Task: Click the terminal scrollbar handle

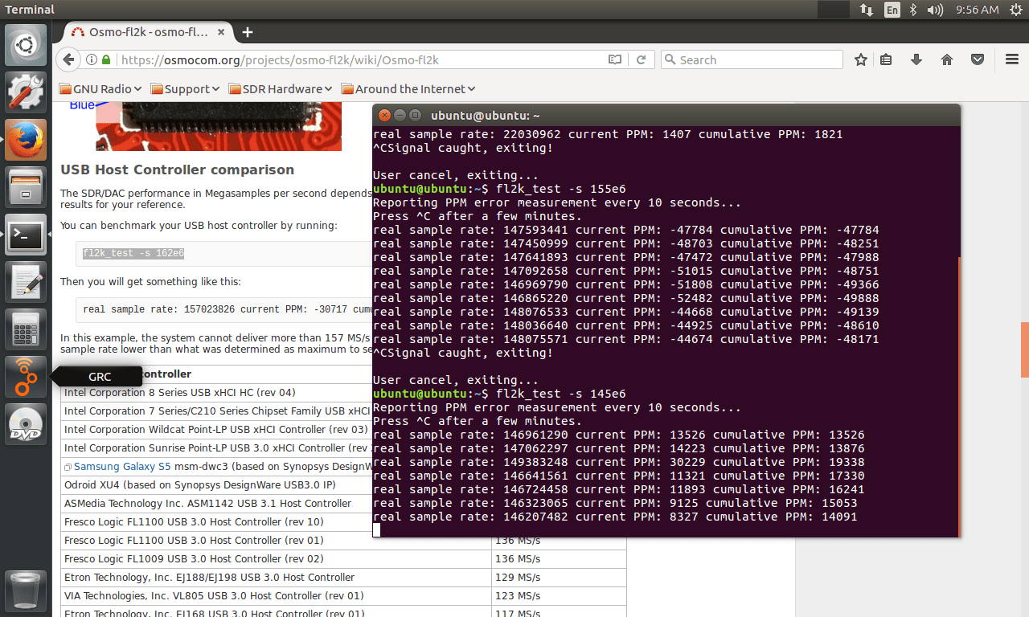Action: (x=958, y=395)
